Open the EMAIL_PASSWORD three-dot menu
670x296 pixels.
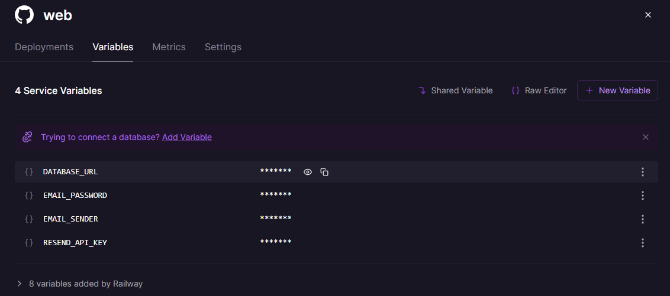click(642, 196)
